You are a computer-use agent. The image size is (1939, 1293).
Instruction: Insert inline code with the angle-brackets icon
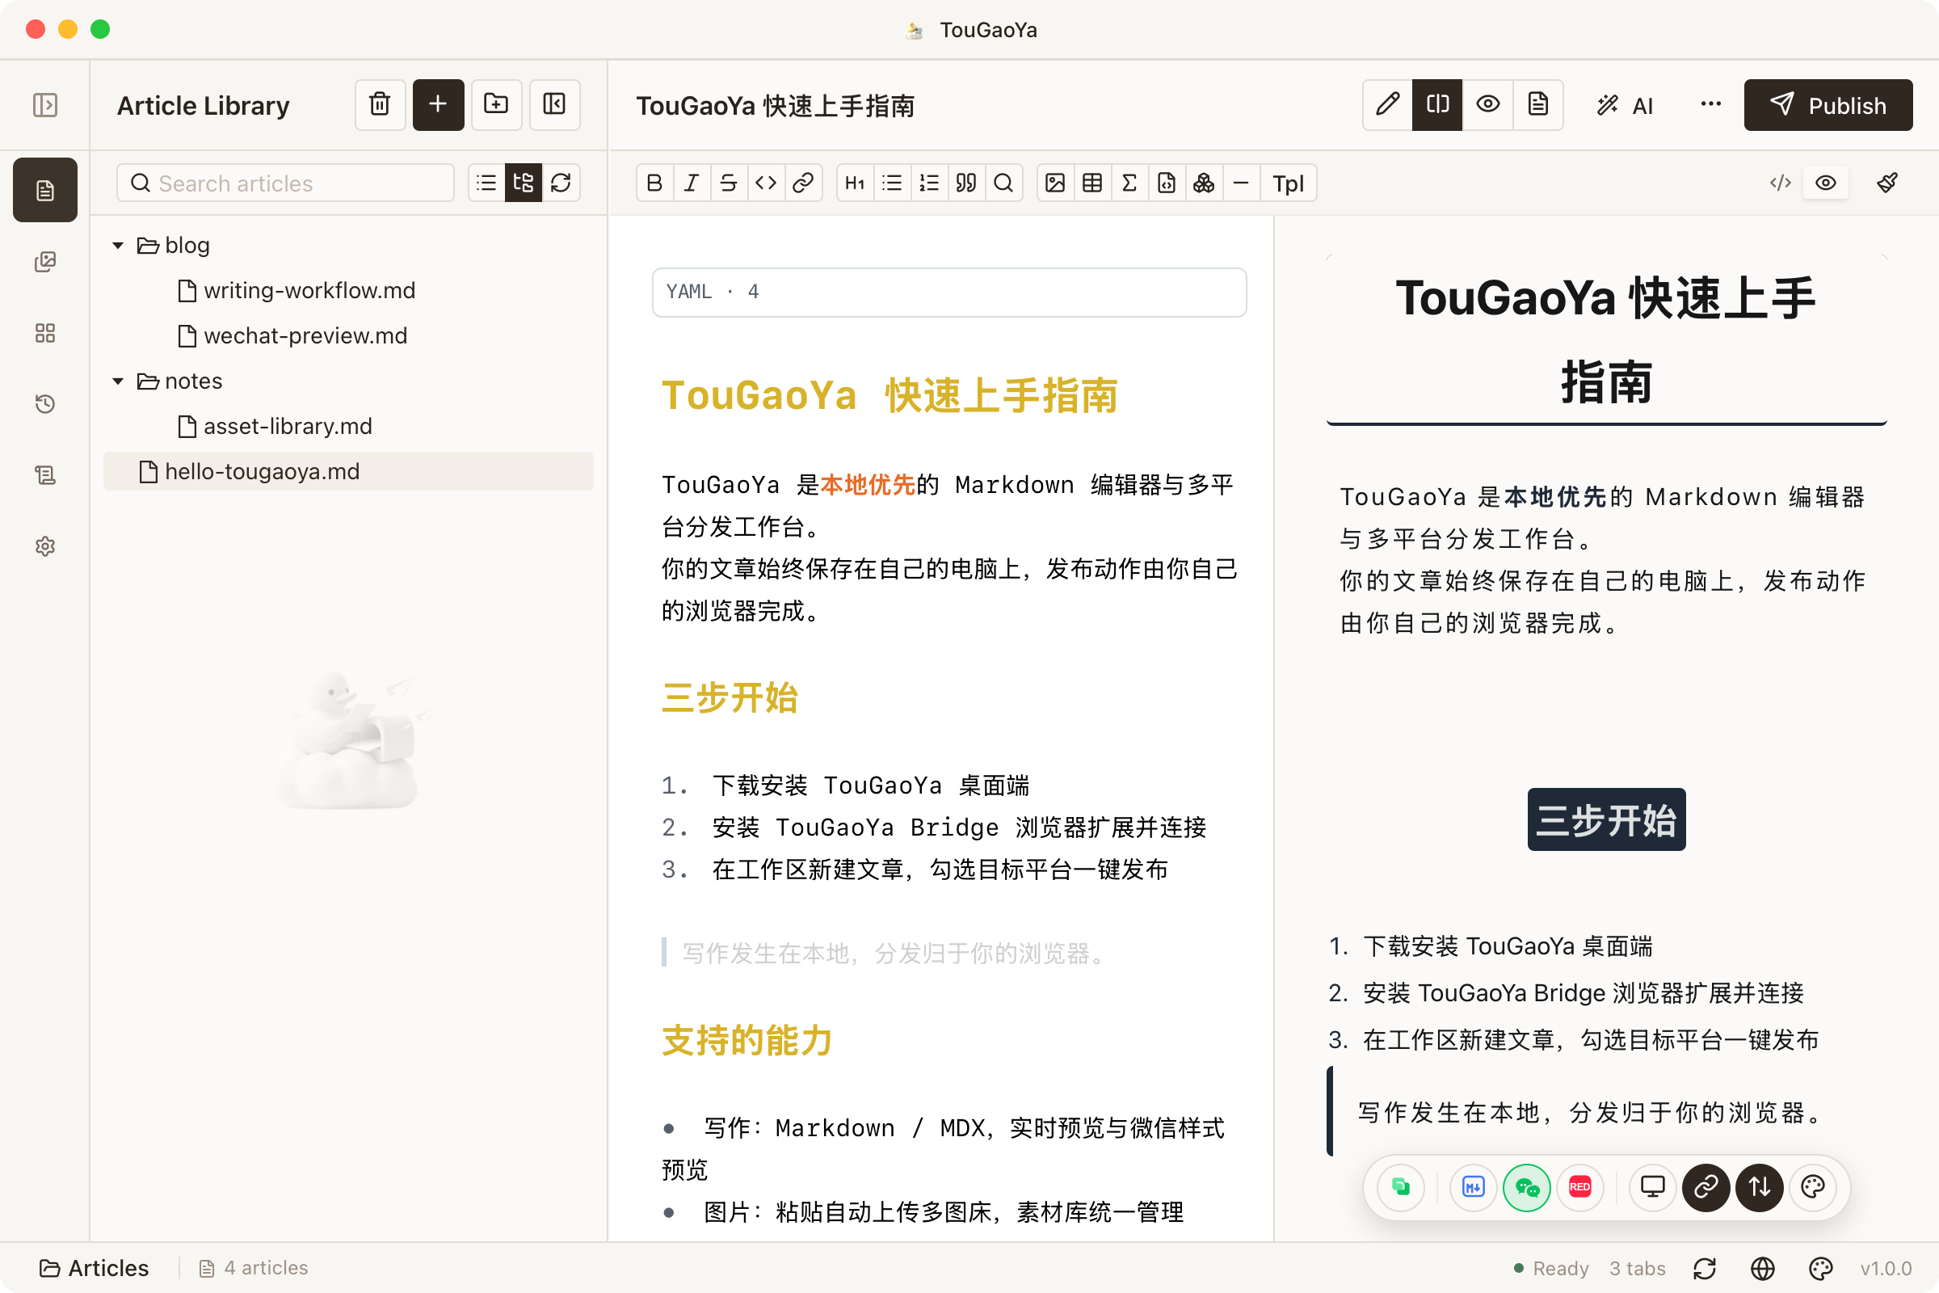(x=766, y=183)
